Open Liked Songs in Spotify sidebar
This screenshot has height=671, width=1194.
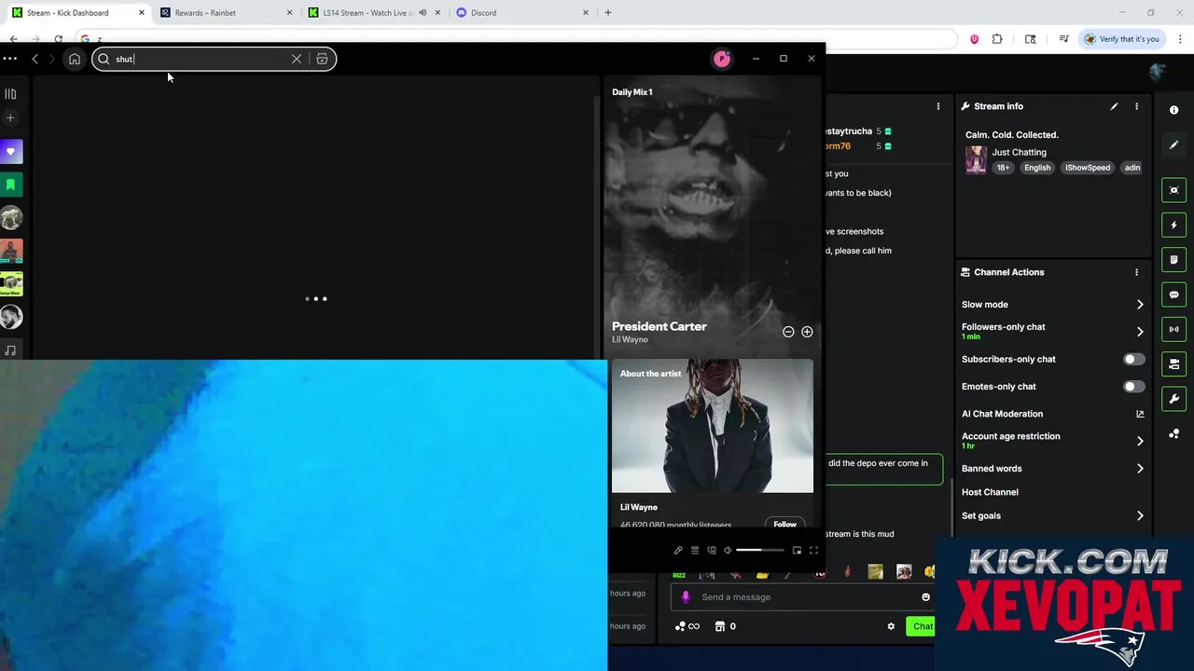11,151
